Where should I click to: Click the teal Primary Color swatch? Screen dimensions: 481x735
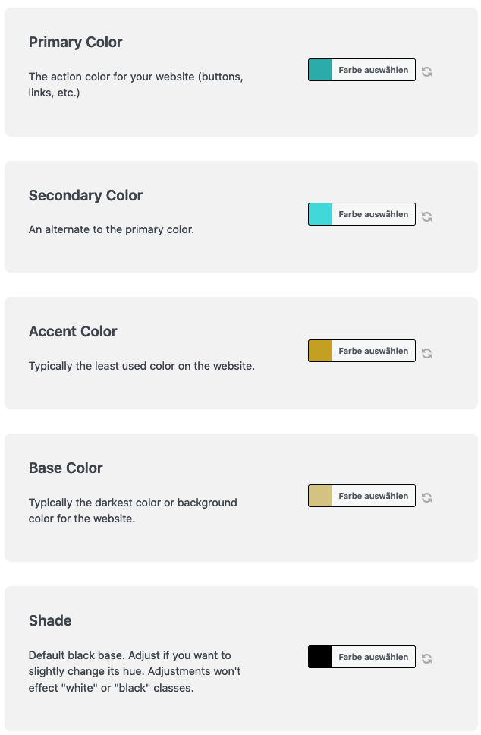click(x=320, y=70)
